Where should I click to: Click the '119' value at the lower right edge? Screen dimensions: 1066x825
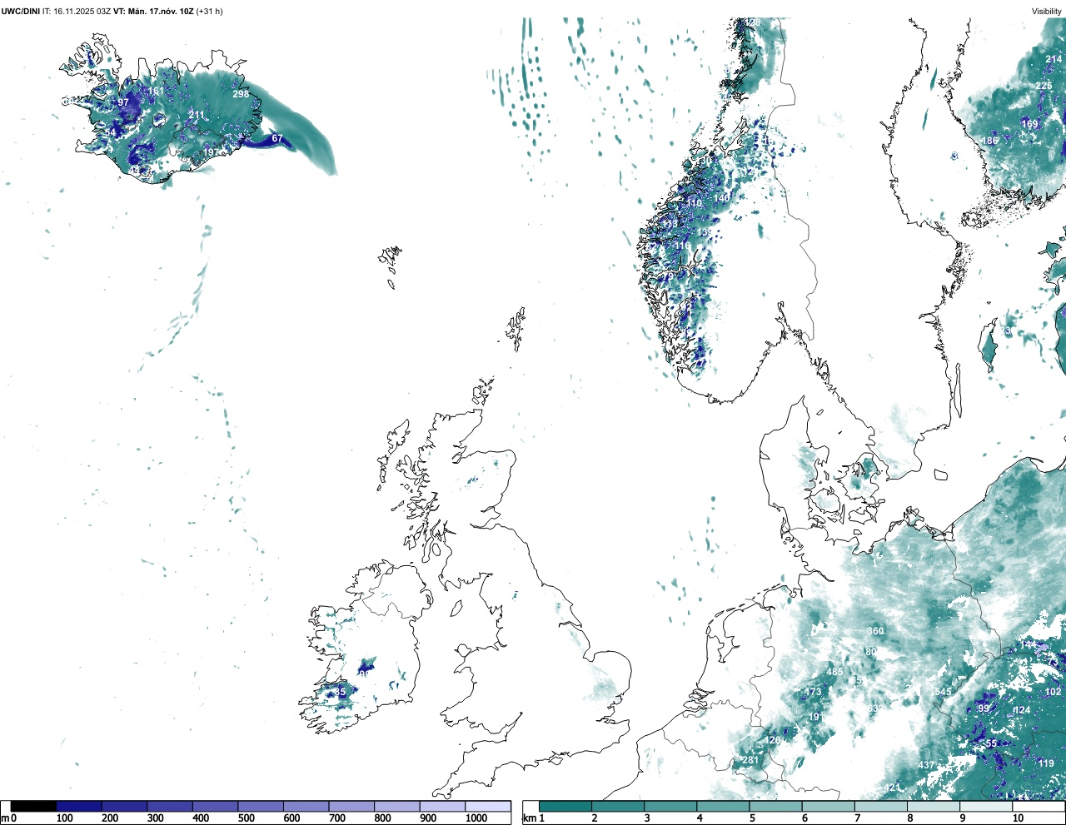point(1046,763)
